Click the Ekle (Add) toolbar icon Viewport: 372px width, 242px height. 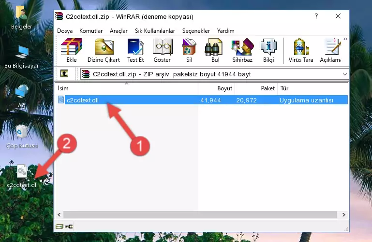click(x=72, y=50)
